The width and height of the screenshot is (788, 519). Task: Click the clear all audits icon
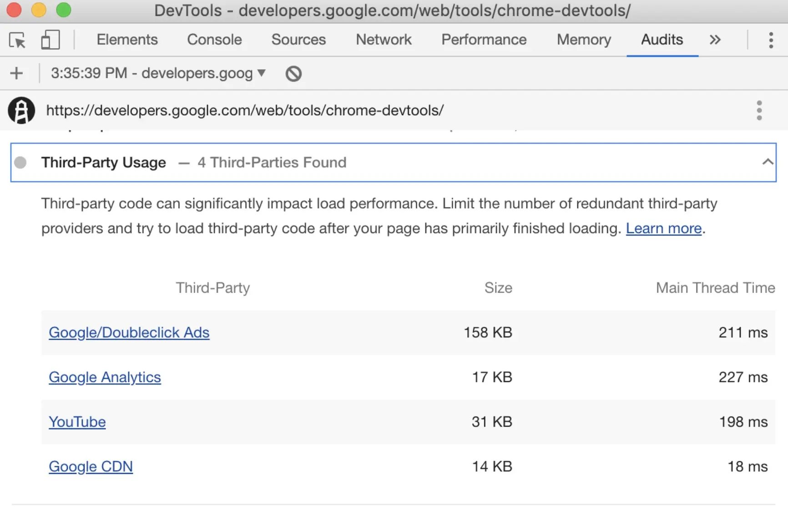pyautogui.click(x=293, y=74)
